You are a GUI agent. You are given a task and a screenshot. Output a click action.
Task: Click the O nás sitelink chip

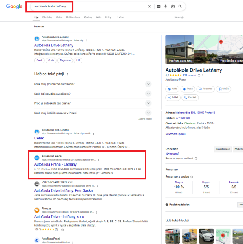(51, 60)
